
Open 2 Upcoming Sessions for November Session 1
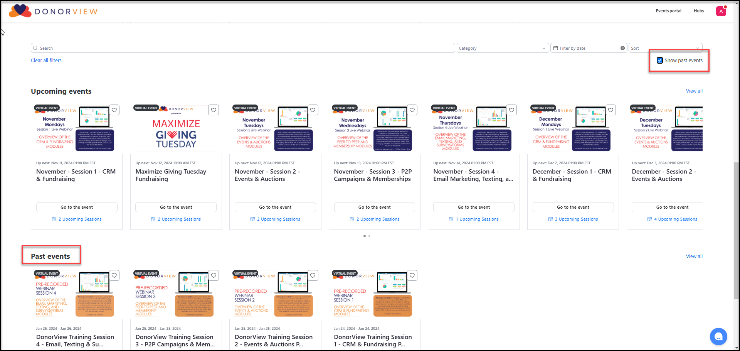coord(77,219)
